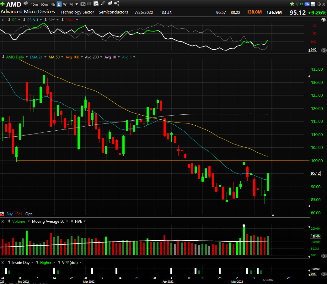Expand the RSNL dropdown arrow
This screenshot has height=284, width=327.
(77, 20)
